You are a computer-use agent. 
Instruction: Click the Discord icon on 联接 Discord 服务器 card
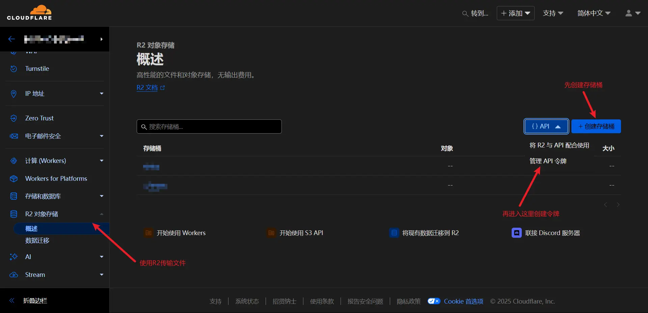(516, 233)
